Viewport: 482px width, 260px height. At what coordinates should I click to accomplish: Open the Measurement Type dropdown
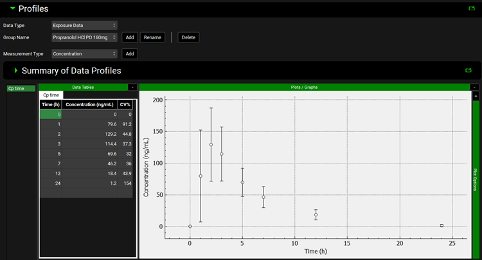tap(84, 54)
